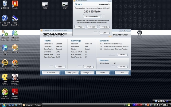Click the 3DMark Score N/A value
Screen dimensions: 171x107
coord(115,63)
